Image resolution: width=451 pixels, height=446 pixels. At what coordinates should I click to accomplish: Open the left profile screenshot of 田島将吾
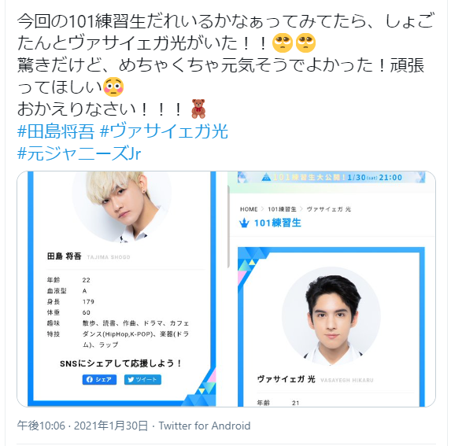point(122,289)
